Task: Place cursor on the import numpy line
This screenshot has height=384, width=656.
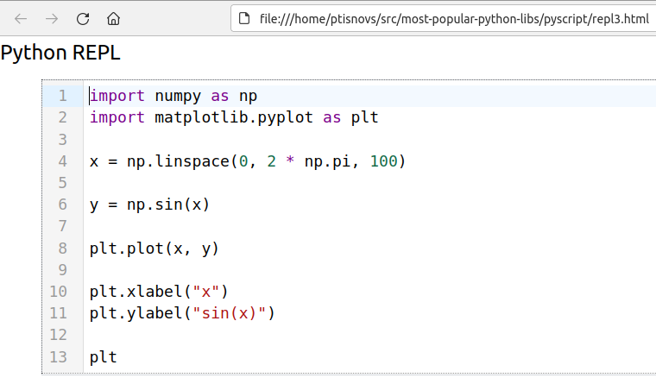Action: (173, 96)
